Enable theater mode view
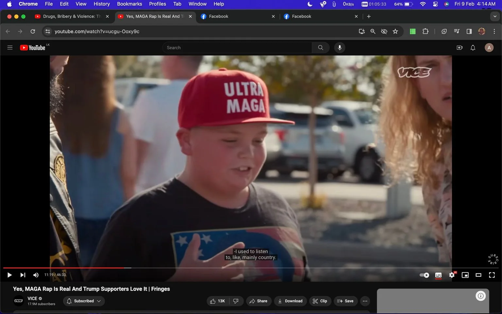This screenshot has width=502, height=314. click(x=478, y=275)
